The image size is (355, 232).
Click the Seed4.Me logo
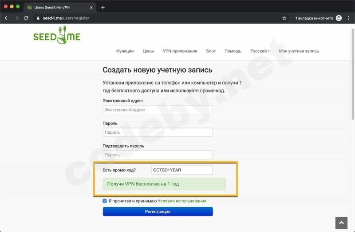(57, 35)
